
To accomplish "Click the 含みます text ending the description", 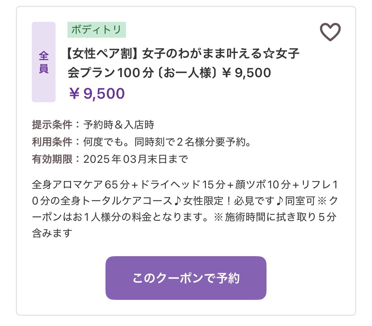I will pyautogui.click(x=52, y=233).
